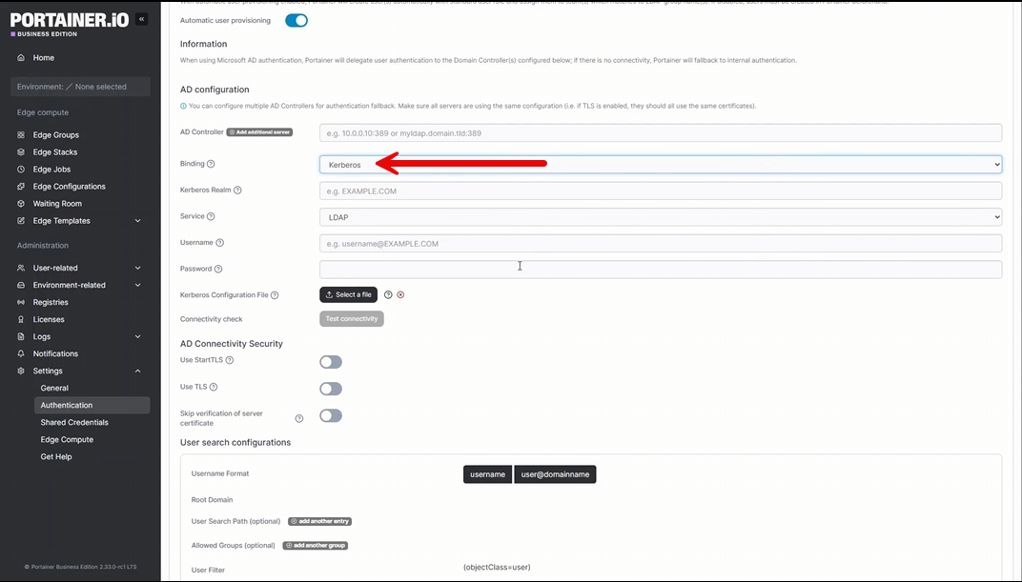
Task: Click the Logs icon
Action: point(21,336)
